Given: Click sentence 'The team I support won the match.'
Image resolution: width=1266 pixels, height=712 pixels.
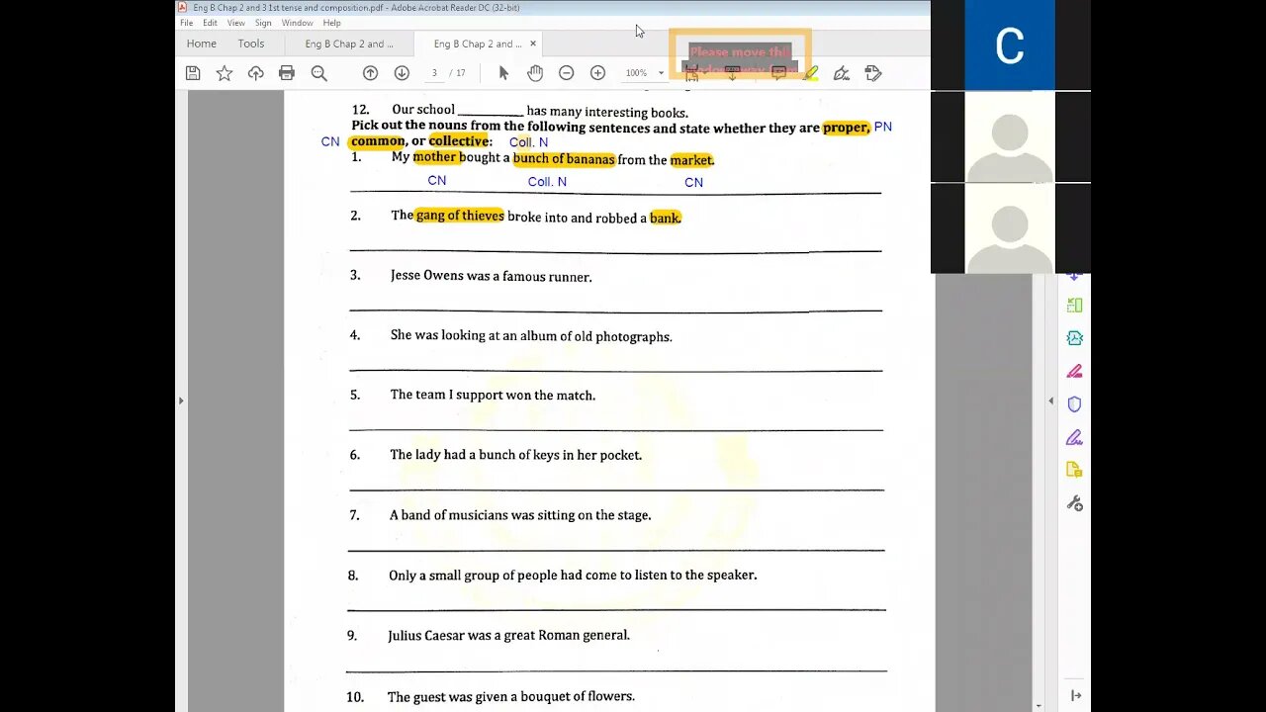Looking at the screenshot, I should click(x=493, y=395).
